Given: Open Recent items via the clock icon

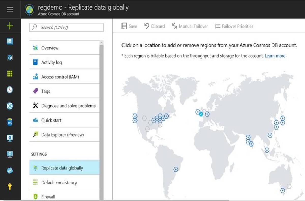Looking at the screenshot, I should coord(10,90).
